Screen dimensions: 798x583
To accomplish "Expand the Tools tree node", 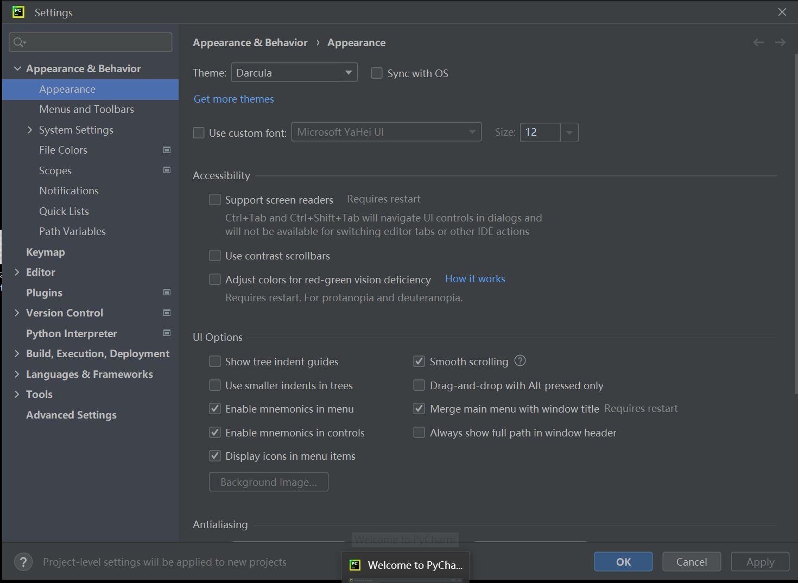I will click(x=17, y=394).
